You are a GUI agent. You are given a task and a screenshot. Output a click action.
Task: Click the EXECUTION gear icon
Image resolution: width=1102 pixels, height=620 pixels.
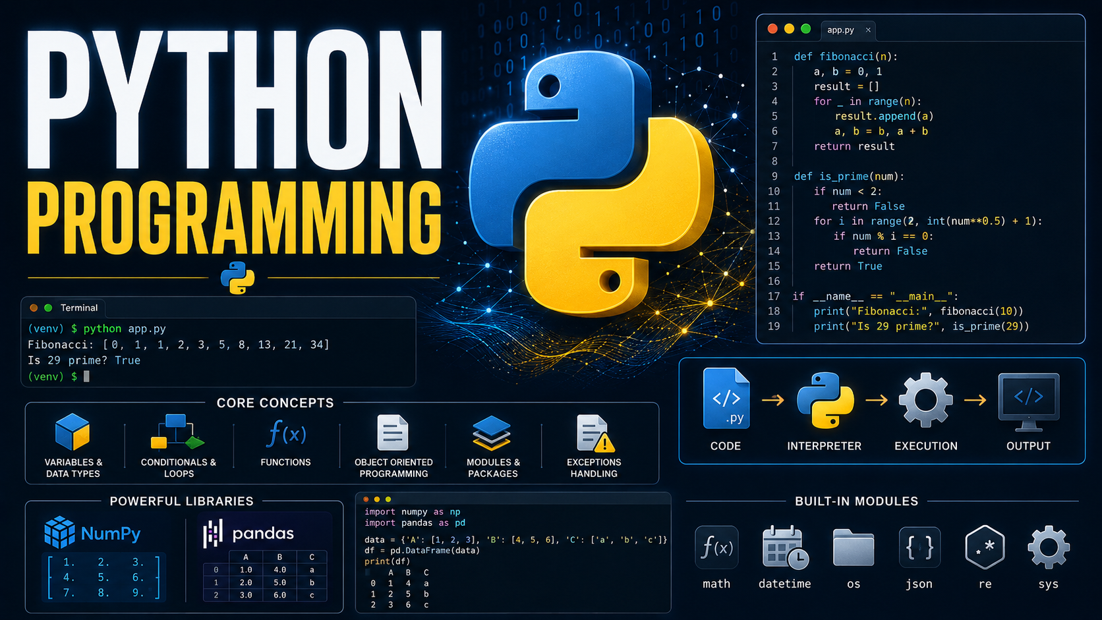pyautogui.click(x=926, y=400)
